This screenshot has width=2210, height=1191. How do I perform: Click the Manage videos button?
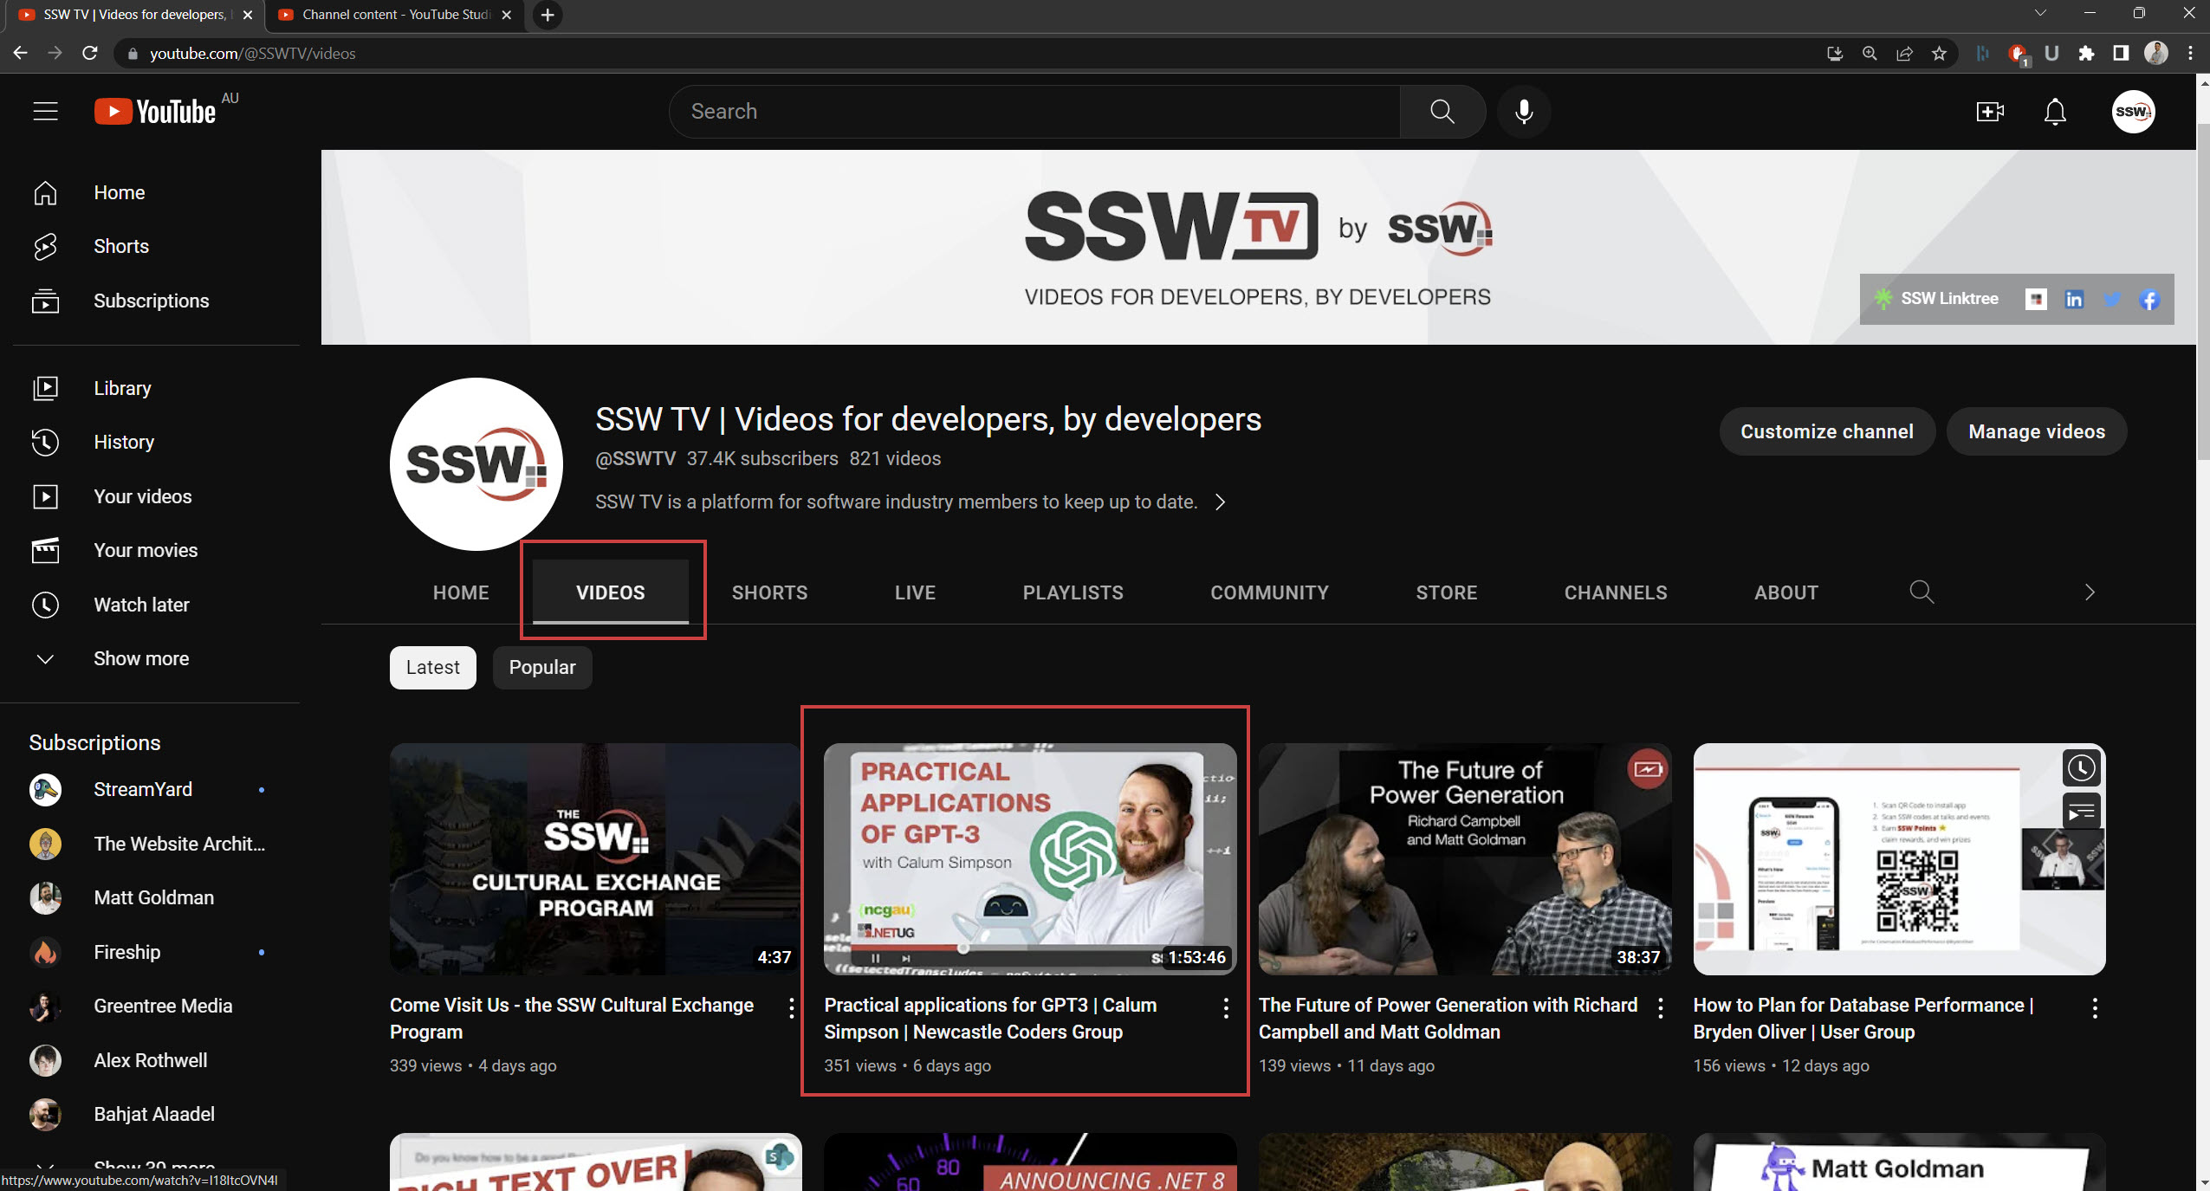point(2036,431)
